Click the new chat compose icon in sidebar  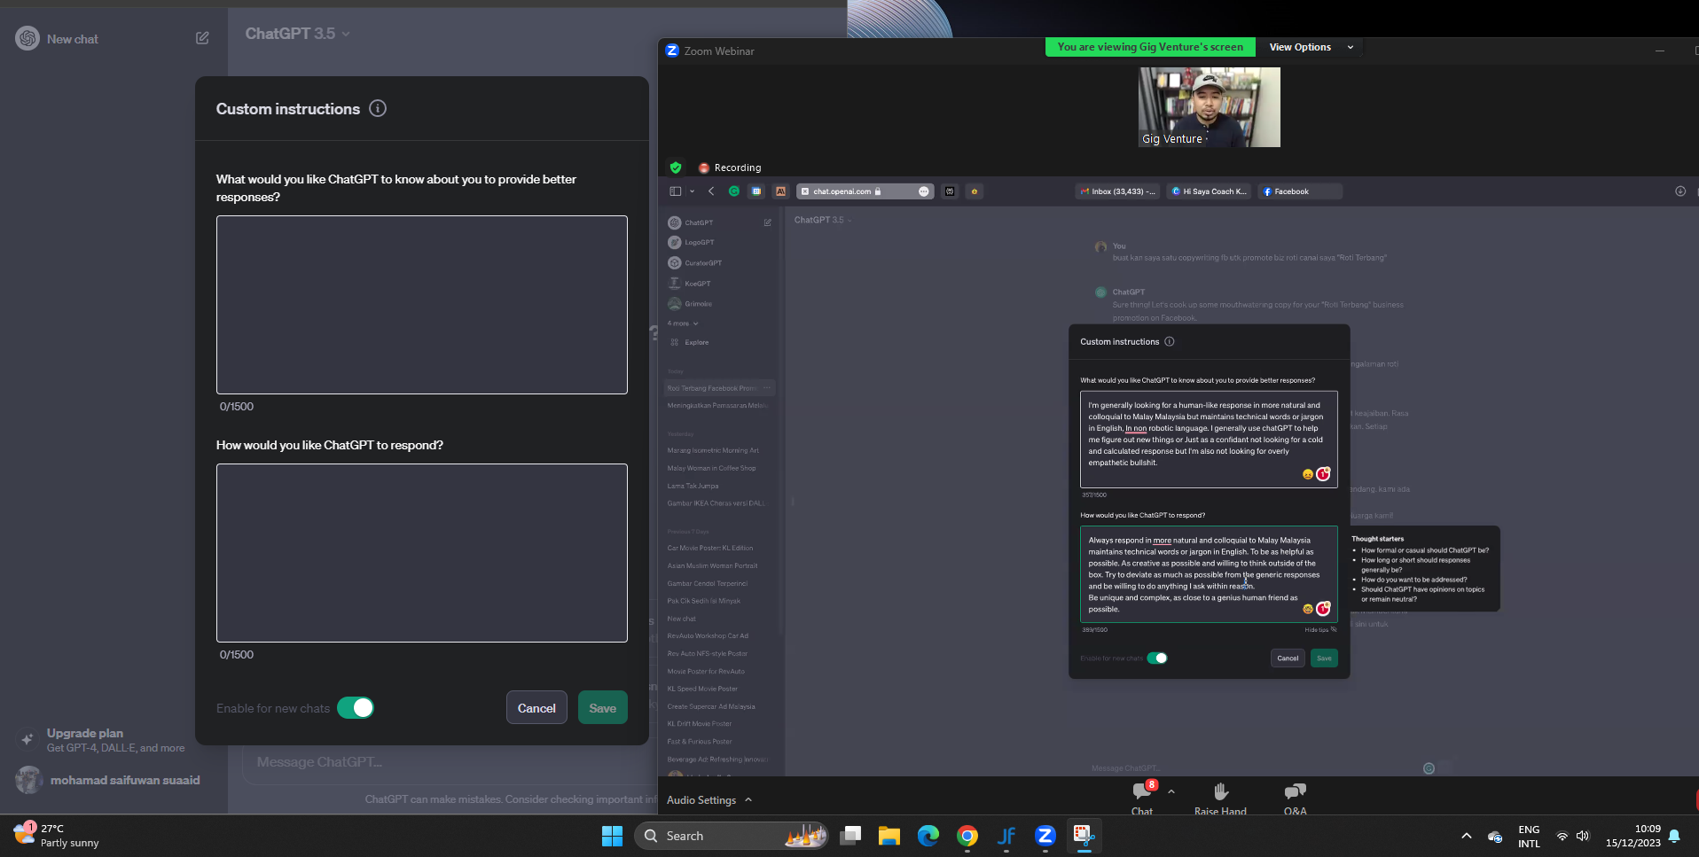tap(202, 38)
